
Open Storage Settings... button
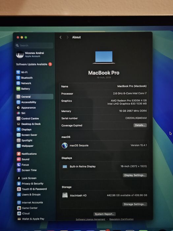134,204
